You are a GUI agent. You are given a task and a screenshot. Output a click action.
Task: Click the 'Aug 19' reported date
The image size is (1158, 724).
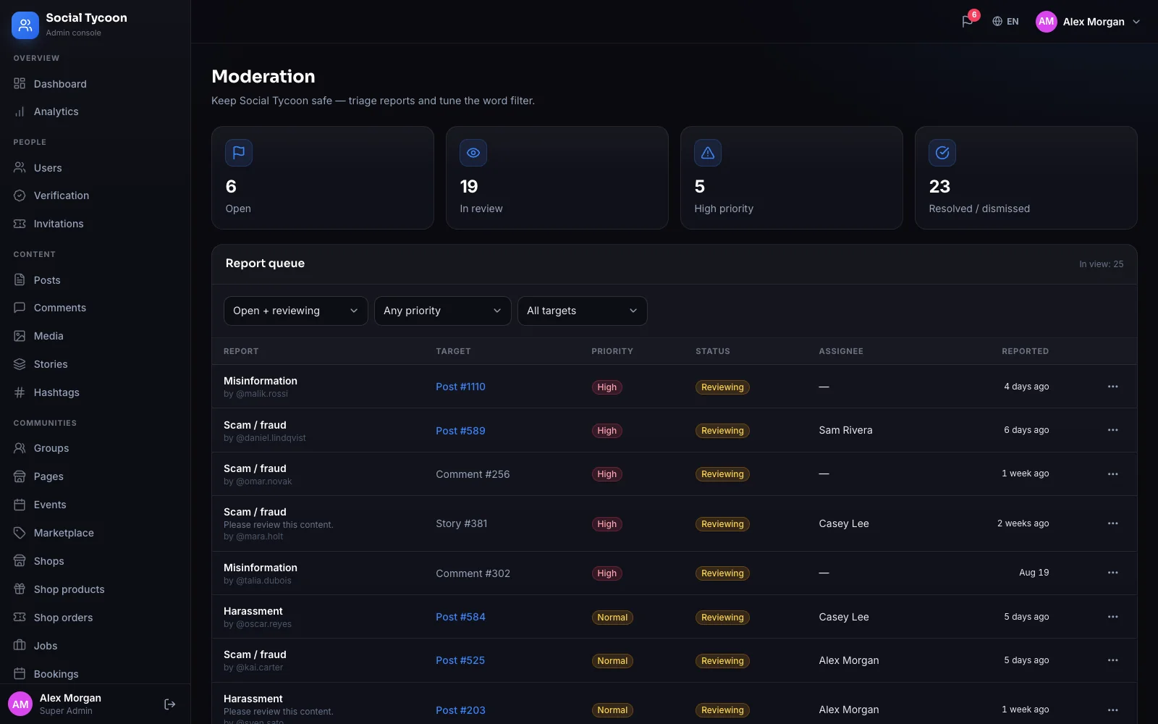[1034, 573]
